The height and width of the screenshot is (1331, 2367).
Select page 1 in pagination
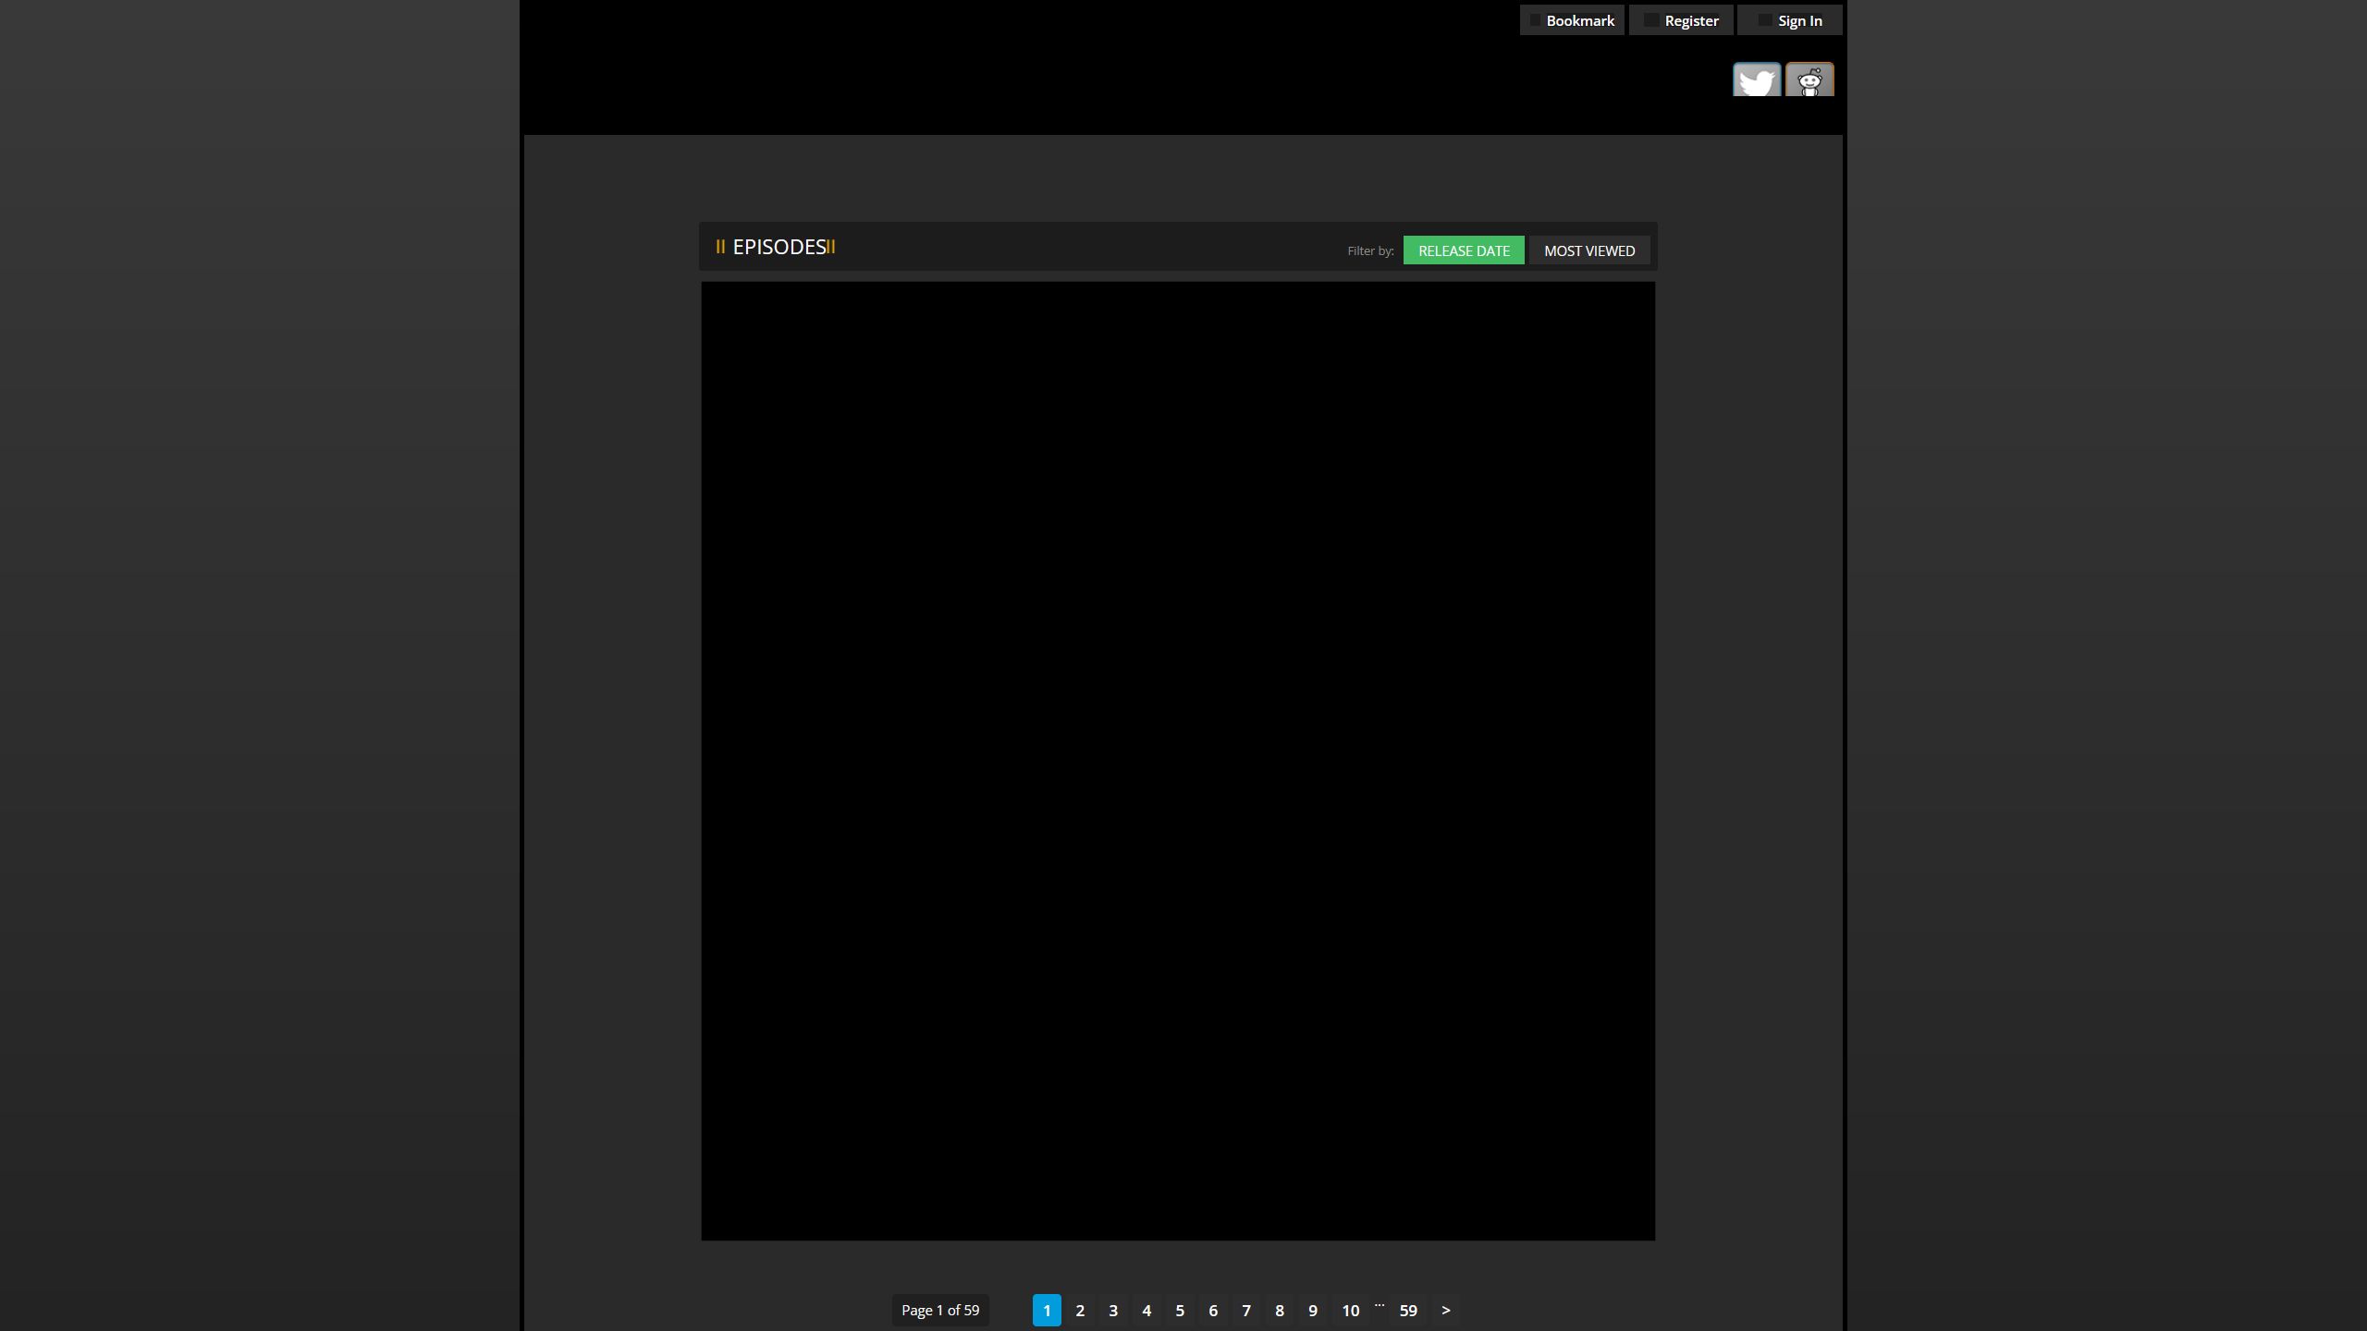click(1047, 1310)
